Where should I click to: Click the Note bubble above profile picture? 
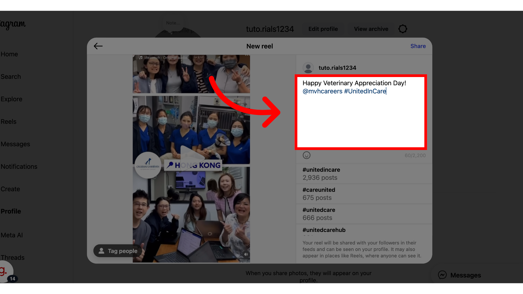[x=173, y=23]
